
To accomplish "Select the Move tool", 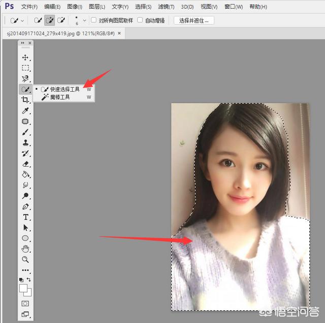I will (x=25, y=57).
